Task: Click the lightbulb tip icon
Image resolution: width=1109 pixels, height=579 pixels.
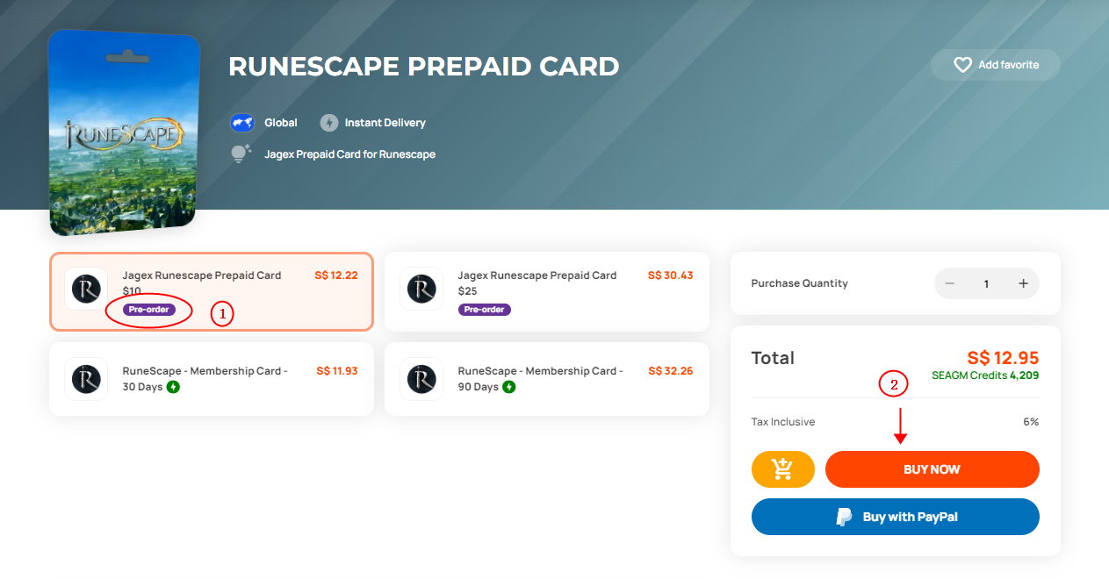Action: click(241, 154)
